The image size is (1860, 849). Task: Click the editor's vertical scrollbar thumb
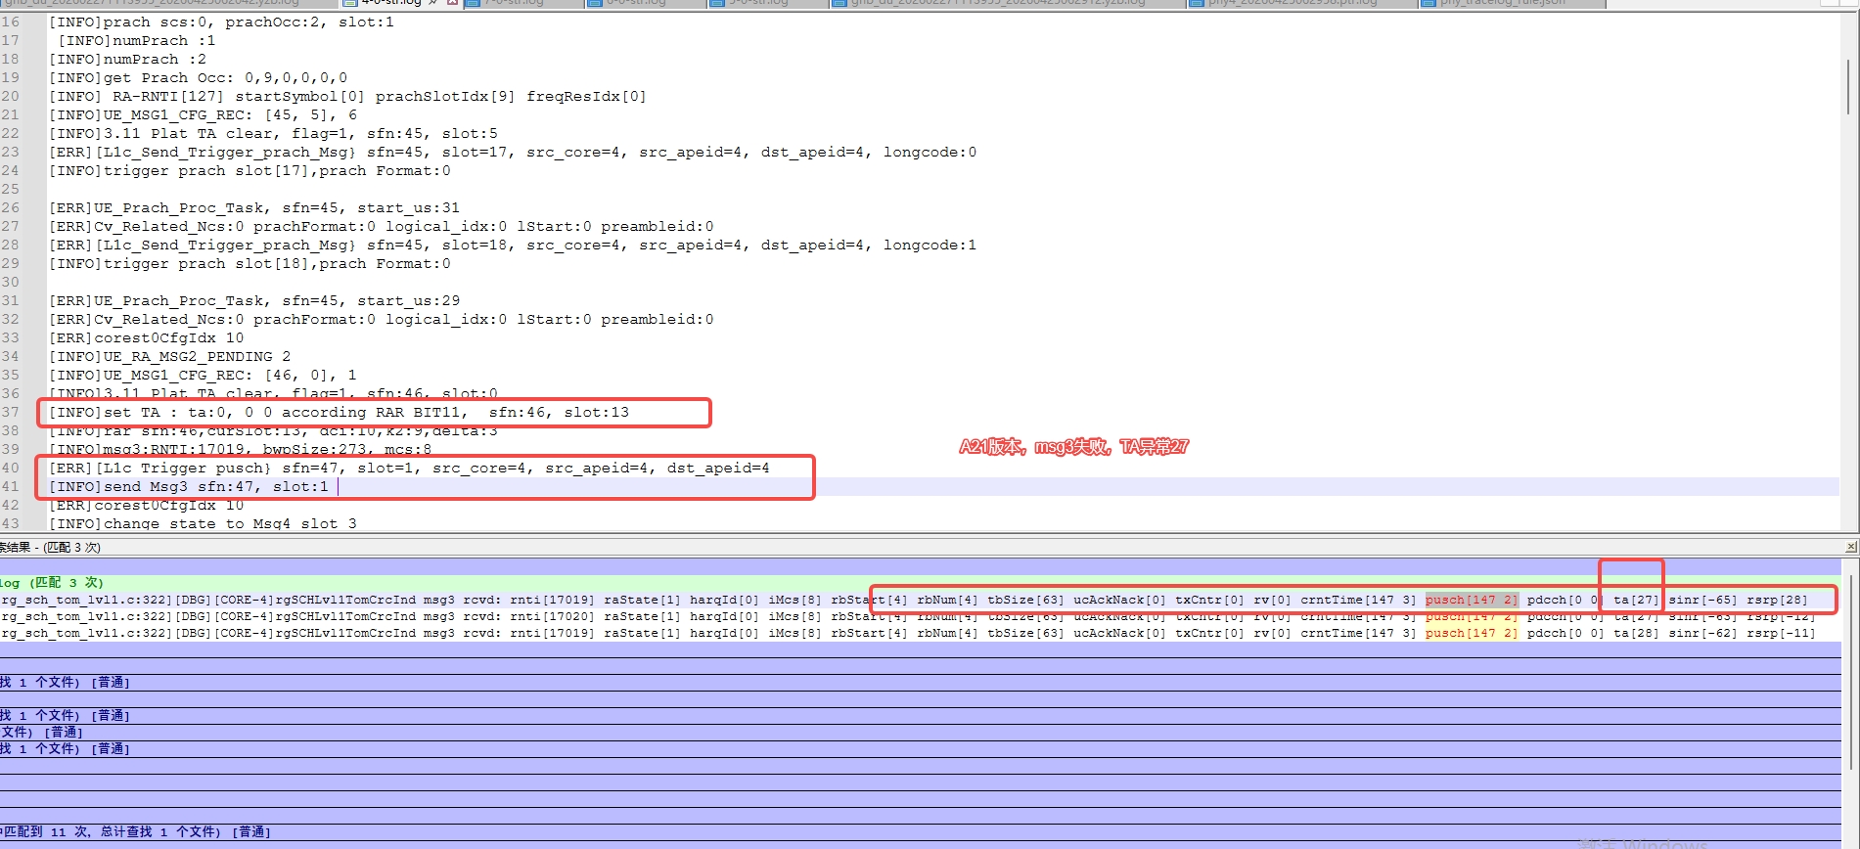[x=1848, y=87]
